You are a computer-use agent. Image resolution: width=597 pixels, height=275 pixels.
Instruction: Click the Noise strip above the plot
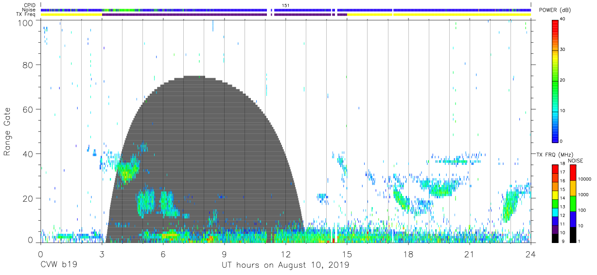(x=286, y=10)
